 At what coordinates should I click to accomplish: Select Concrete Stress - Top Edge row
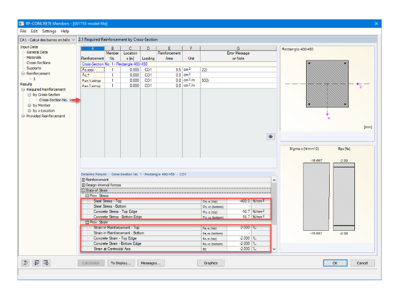click(176, 212)
